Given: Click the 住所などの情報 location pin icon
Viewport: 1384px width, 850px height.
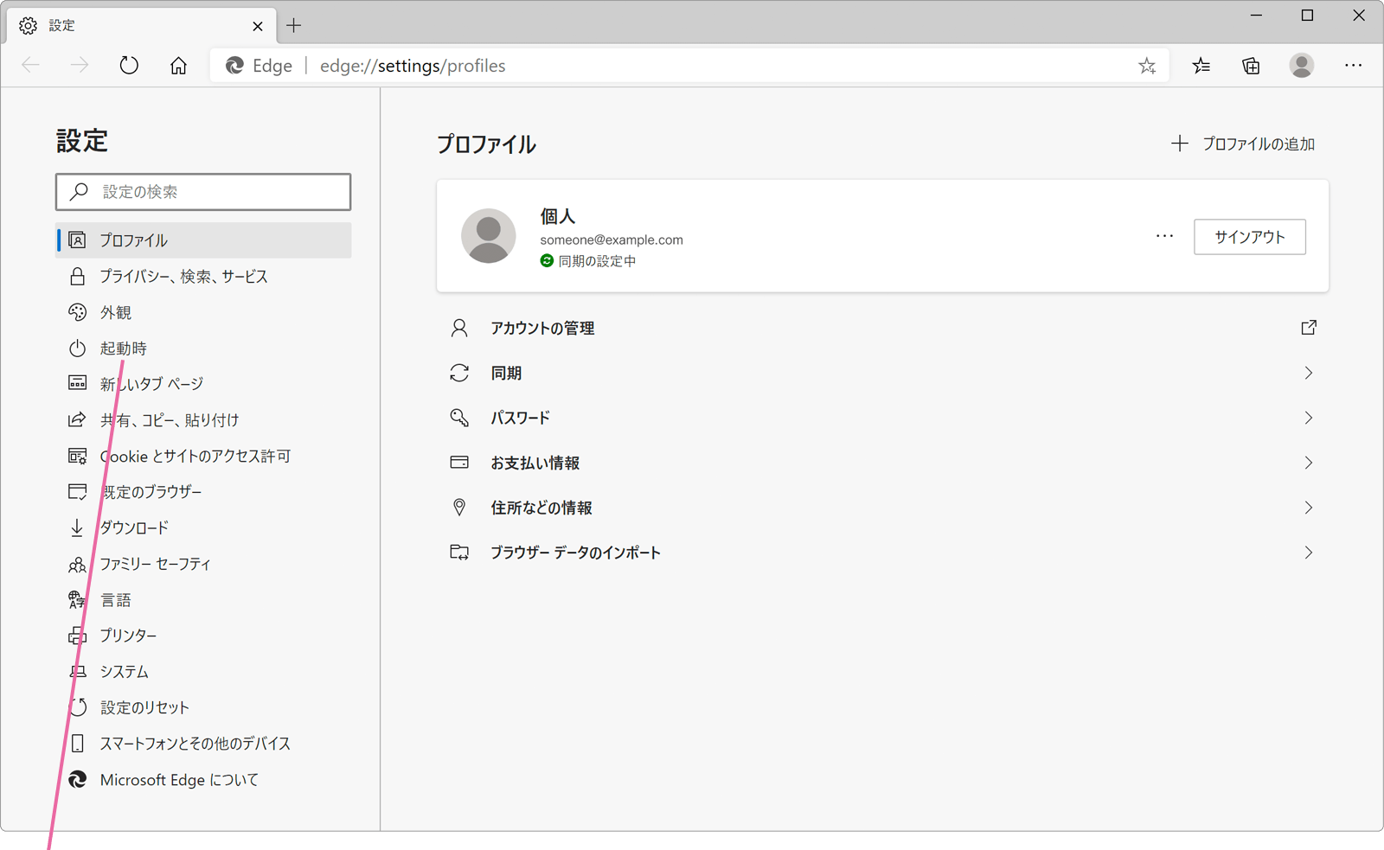Looking at the screenshot, I should 459,508.
